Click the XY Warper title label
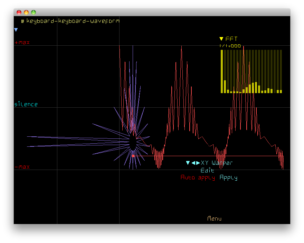This screenshot has width=304, height=243. click(217, 163)
